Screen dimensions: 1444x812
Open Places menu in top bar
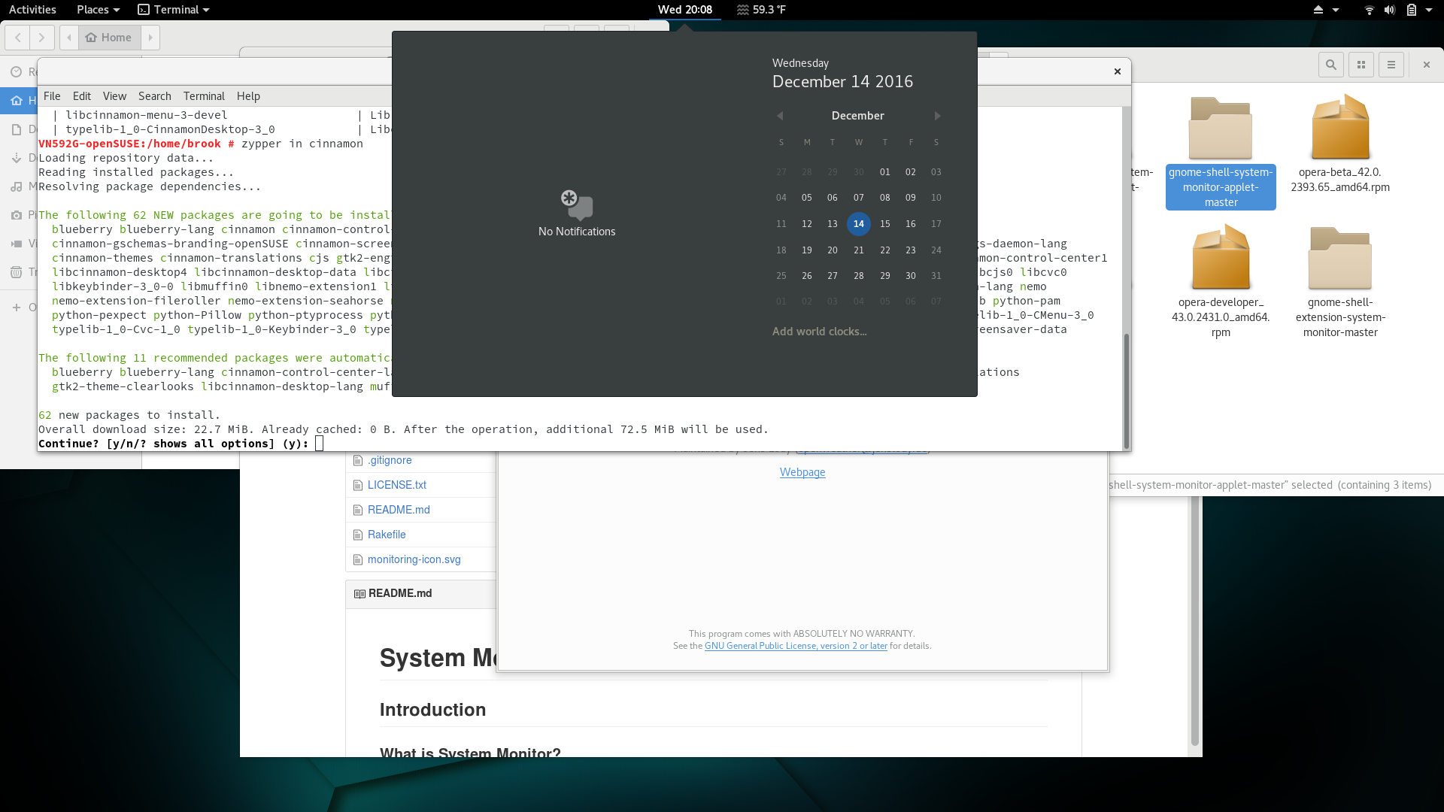point(98,10)
